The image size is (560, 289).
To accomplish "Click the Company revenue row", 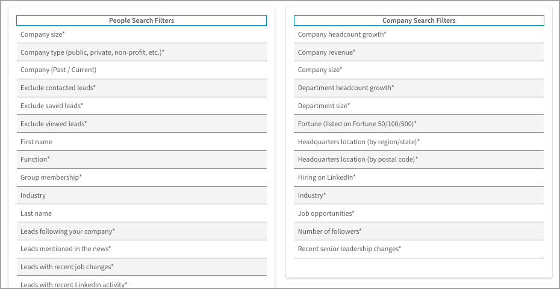I will (326, 52).
